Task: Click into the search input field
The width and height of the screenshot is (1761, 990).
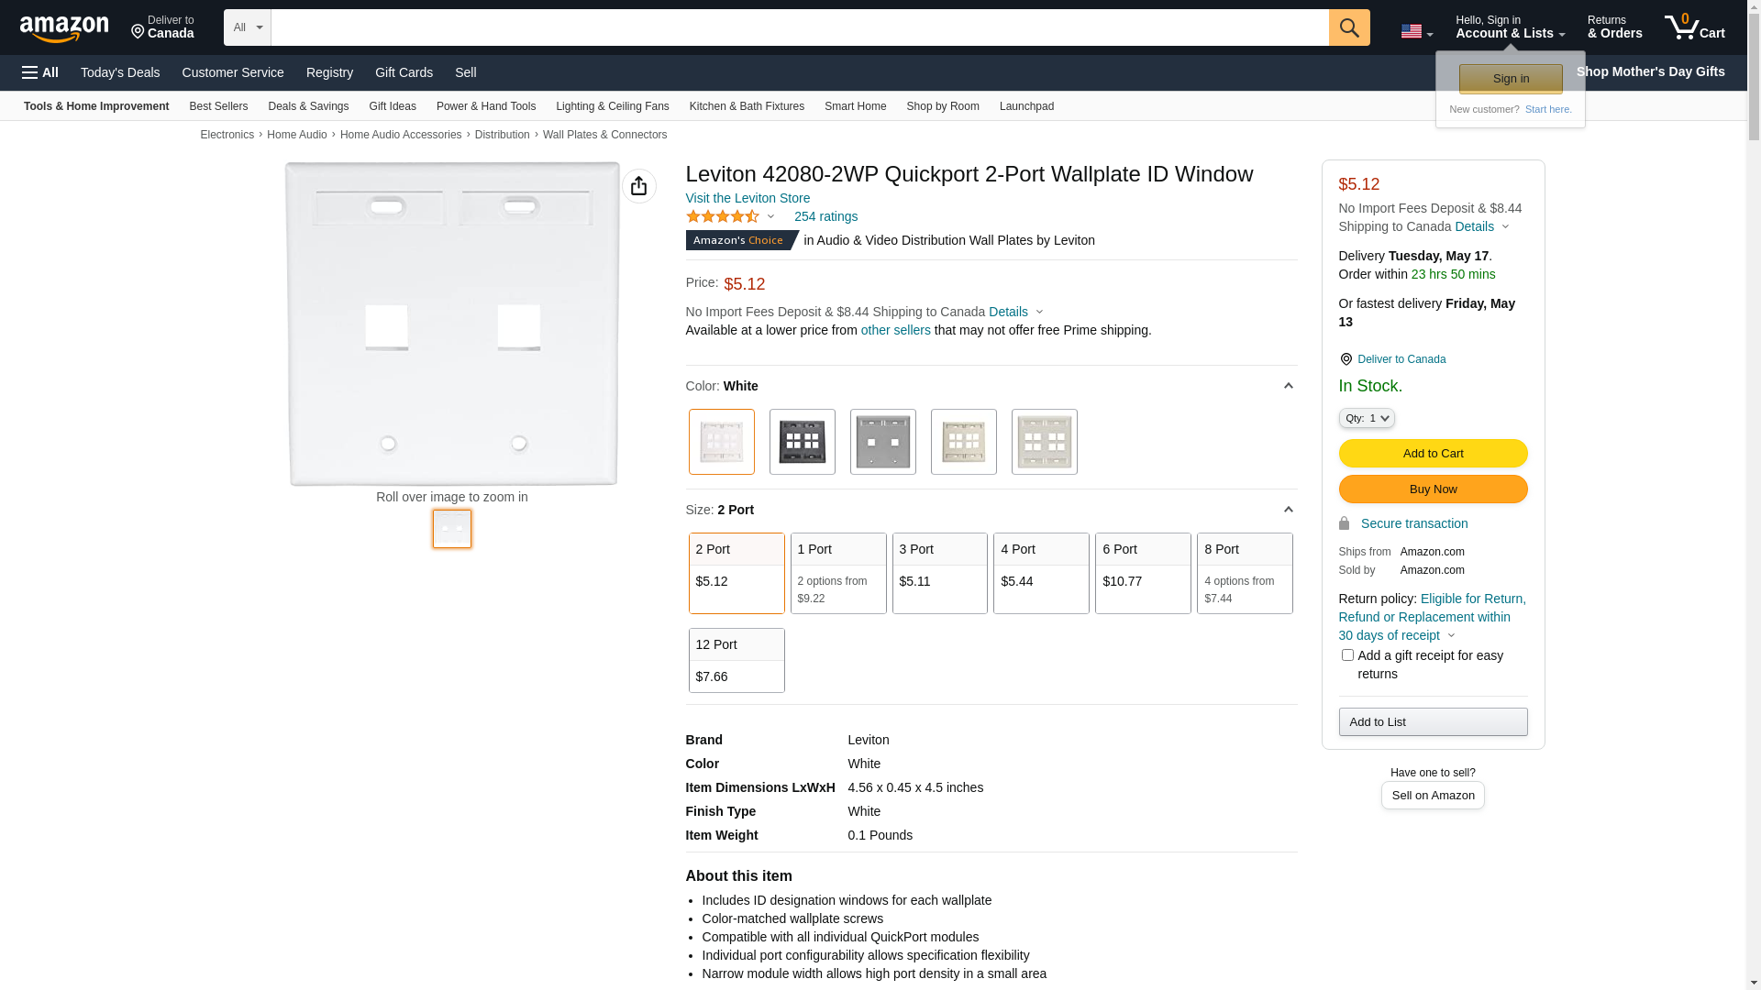Action: [798, 27]
